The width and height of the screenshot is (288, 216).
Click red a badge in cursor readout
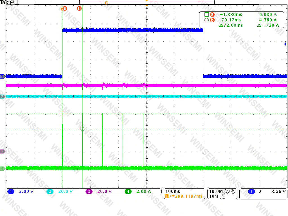pyautogui.click(x=212, y=15)
